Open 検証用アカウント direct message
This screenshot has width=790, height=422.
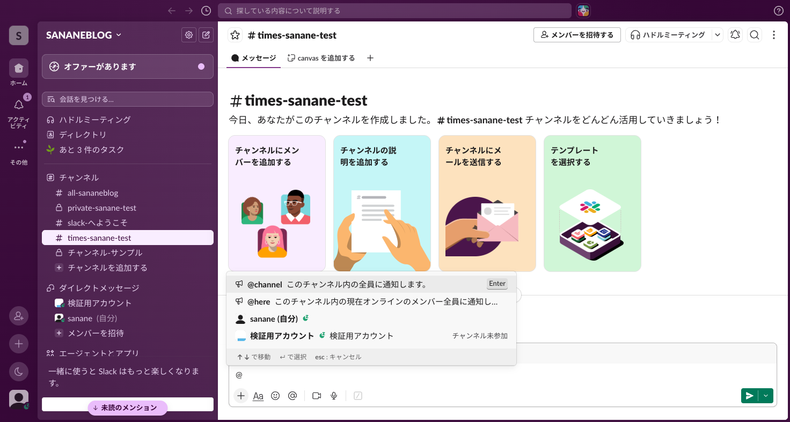click(128, 303)
